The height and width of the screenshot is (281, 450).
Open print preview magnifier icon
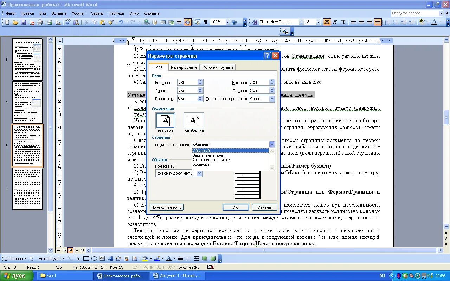(58, 22)
